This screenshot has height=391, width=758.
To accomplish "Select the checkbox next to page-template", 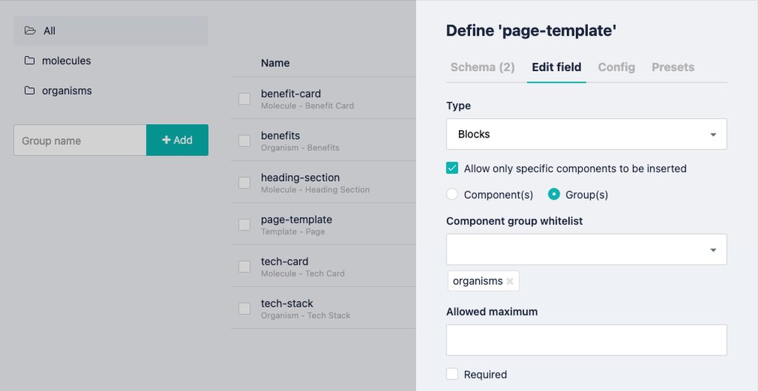I will [244, 225].
